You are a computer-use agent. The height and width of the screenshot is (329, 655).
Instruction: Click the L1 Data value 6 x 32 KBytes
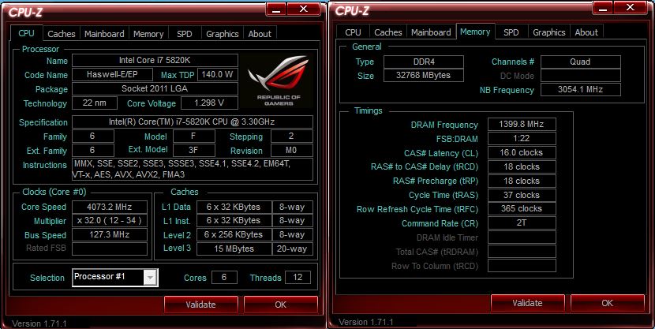click(234, 207)
